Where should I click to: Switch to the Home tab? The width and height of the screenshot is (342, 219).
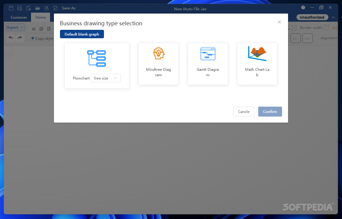click(x=41, y=17)
